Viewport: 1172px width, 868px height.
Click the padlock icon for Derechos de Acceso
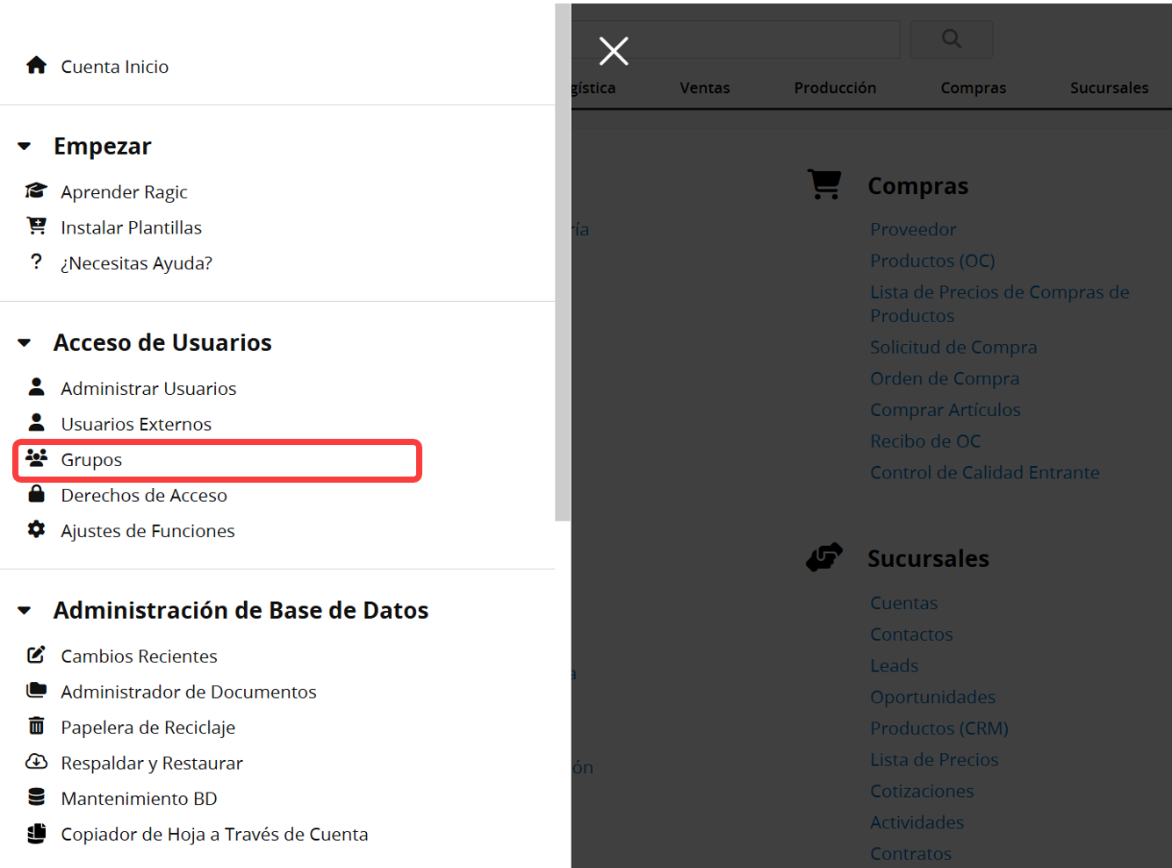click(x=36, y=494)
